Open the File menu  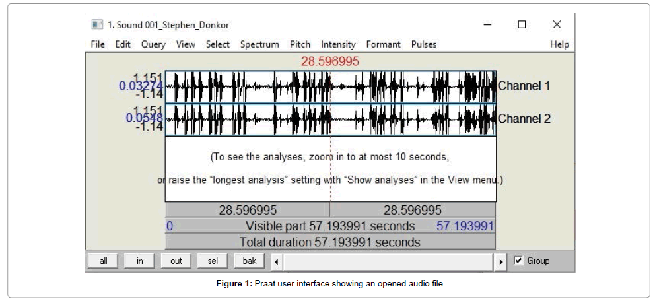point(98,44)
